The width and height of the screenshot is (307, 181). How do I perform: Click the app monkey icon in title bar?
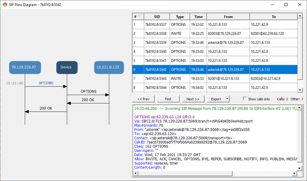pos(5,4)
